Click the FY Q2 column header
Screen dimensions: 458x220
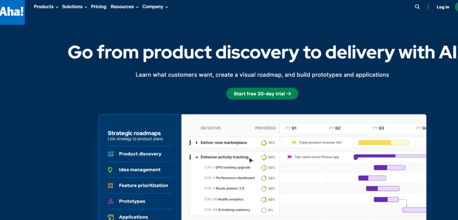tap(335, 128)
